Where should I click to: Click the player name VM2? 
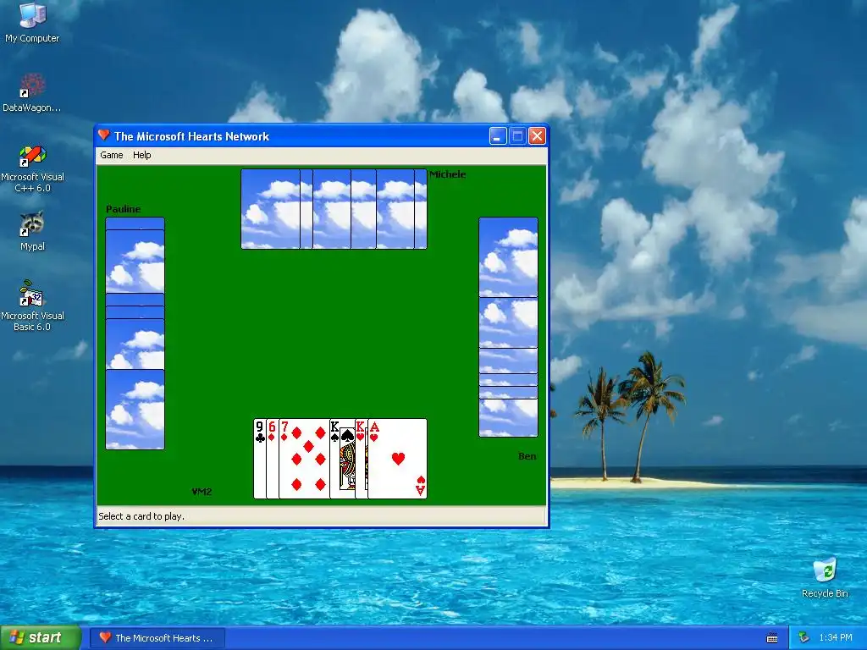pos(202,492)
